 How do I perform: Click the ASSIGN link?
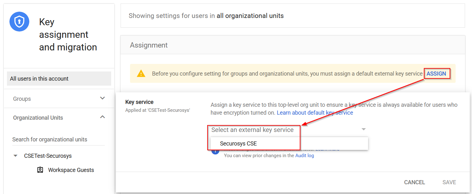436,74
